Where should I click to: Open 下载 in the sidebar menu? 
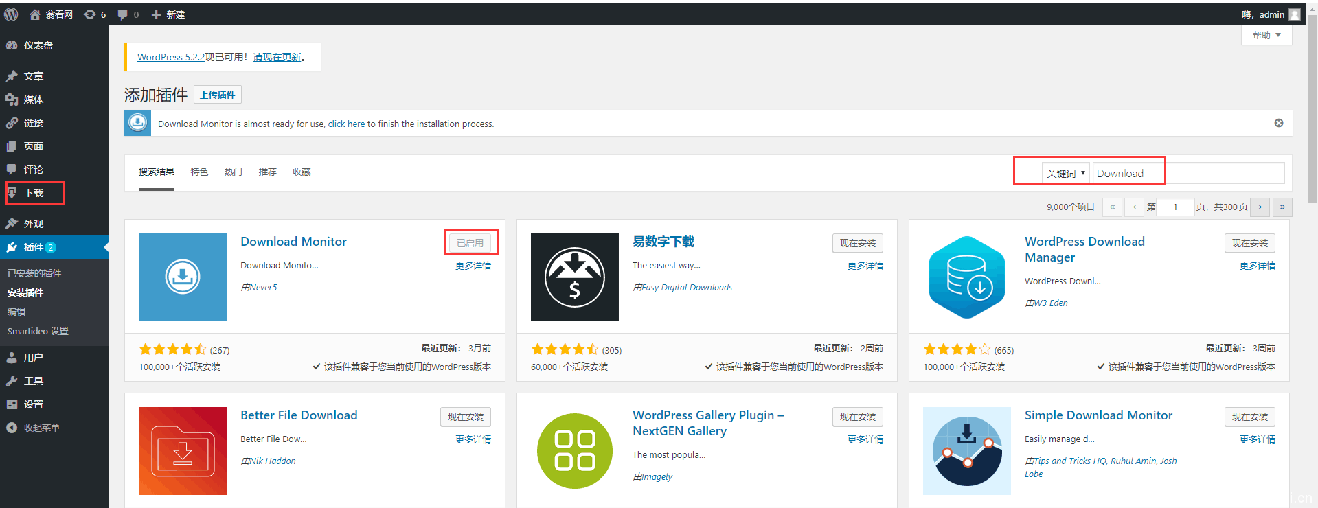point(34,193)
